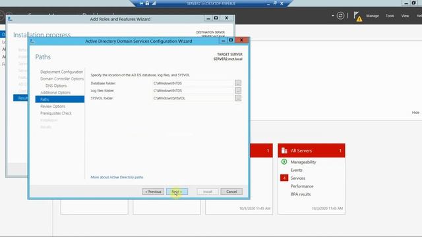
Task: Click the red 4 Services alert badge
Action: pos(284,178)
